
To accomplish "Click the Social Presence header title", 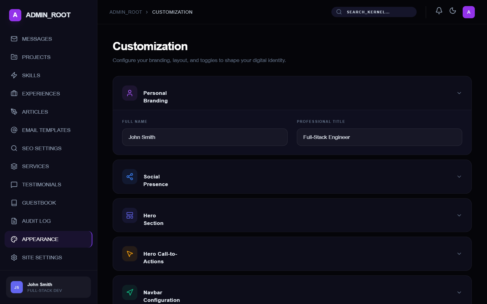I will [156, 180].
